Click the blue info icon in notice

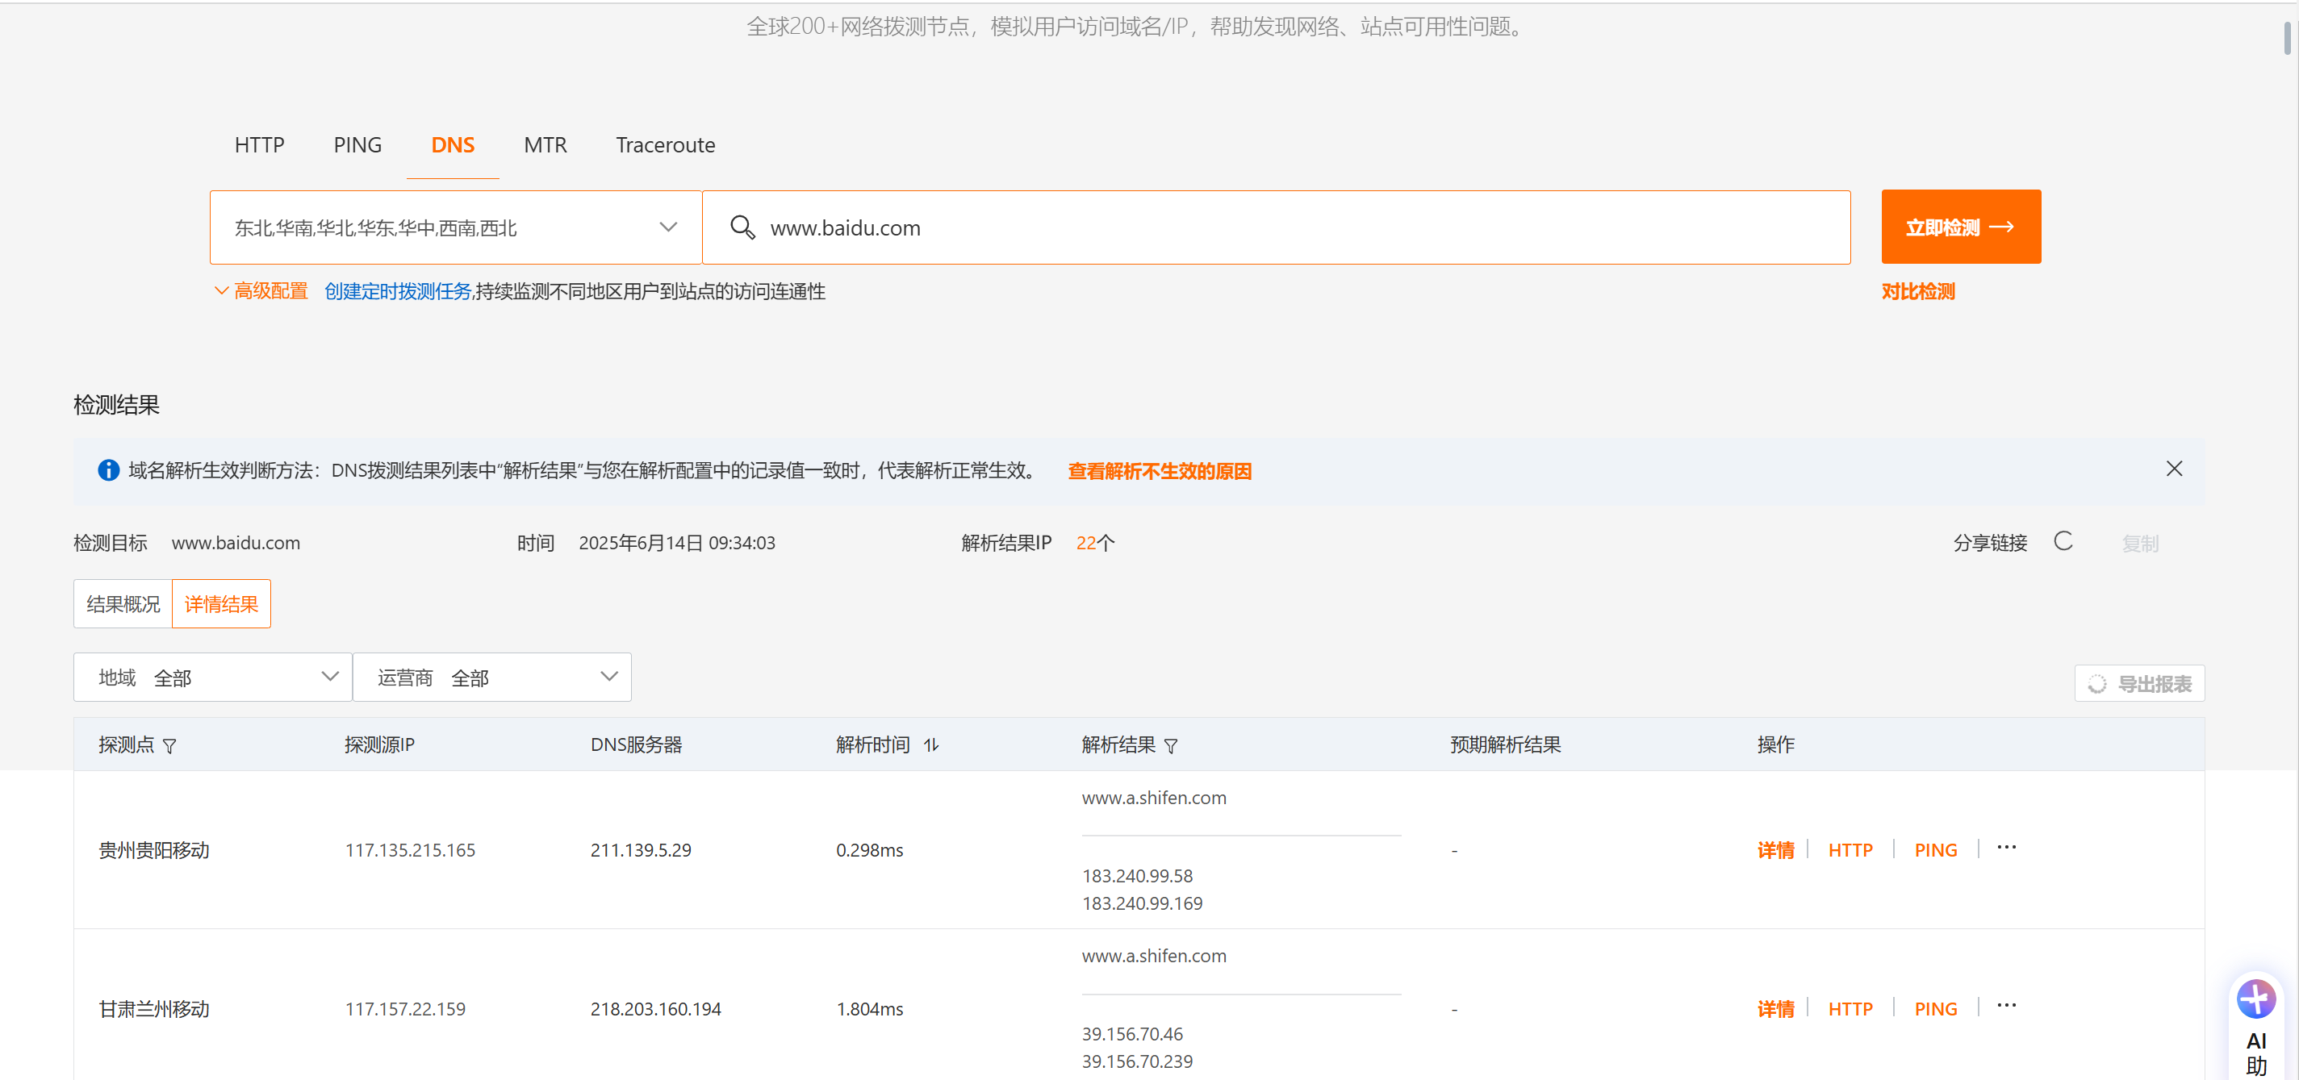tap(109, 470)
